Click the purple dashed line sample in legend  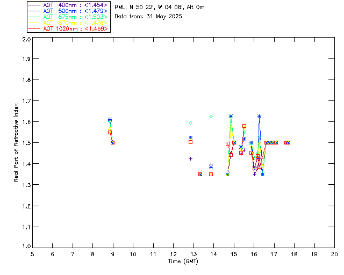34,5
